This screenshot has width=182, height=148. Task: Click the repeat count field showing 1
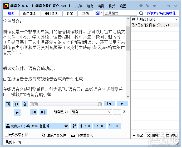coord(117,112)
